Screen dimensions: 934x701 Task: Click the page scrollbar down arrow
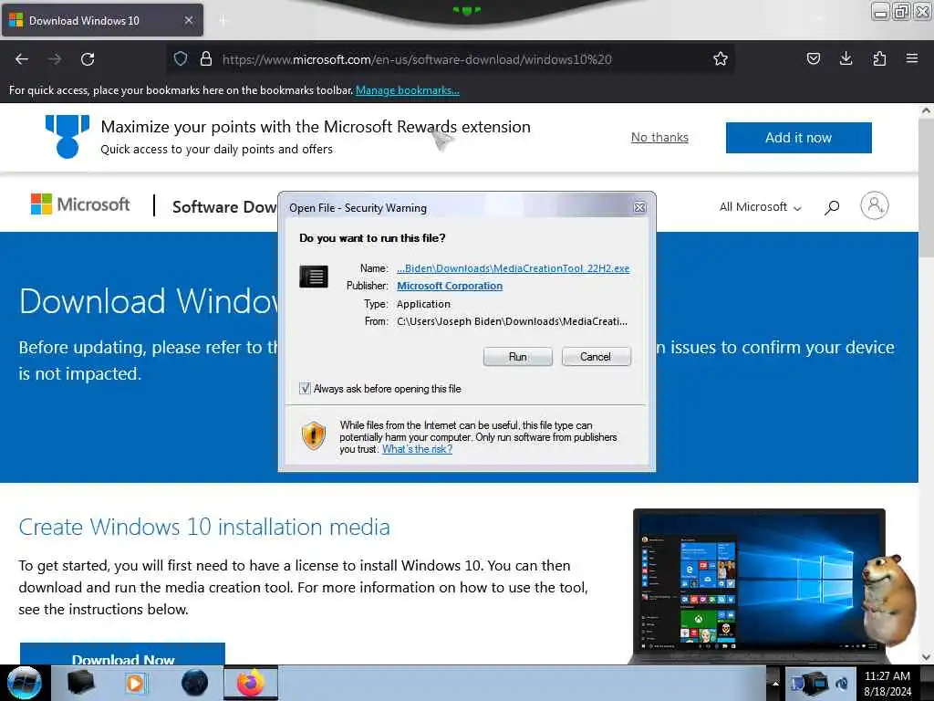click(926, 657)
